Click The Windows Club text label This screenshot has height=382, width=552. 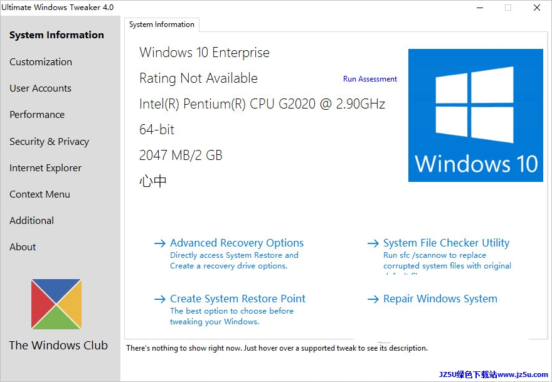[x=58, y=346]
